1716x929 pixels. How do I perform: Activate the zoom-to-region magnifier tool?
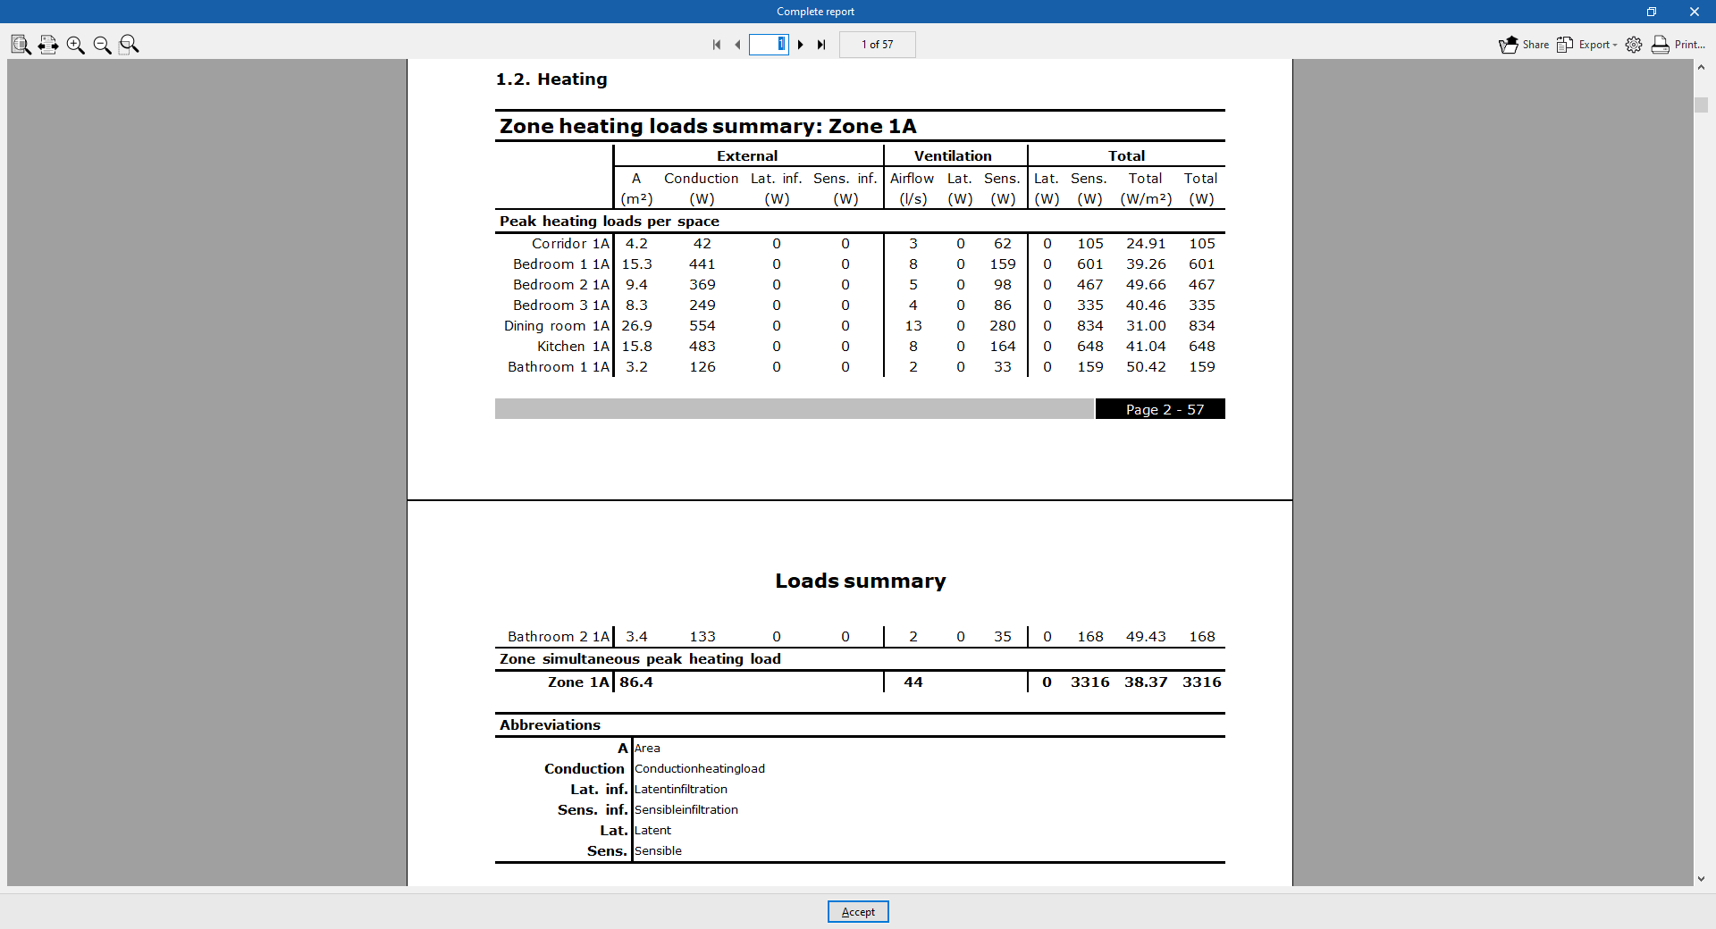(x=129, y=44)
